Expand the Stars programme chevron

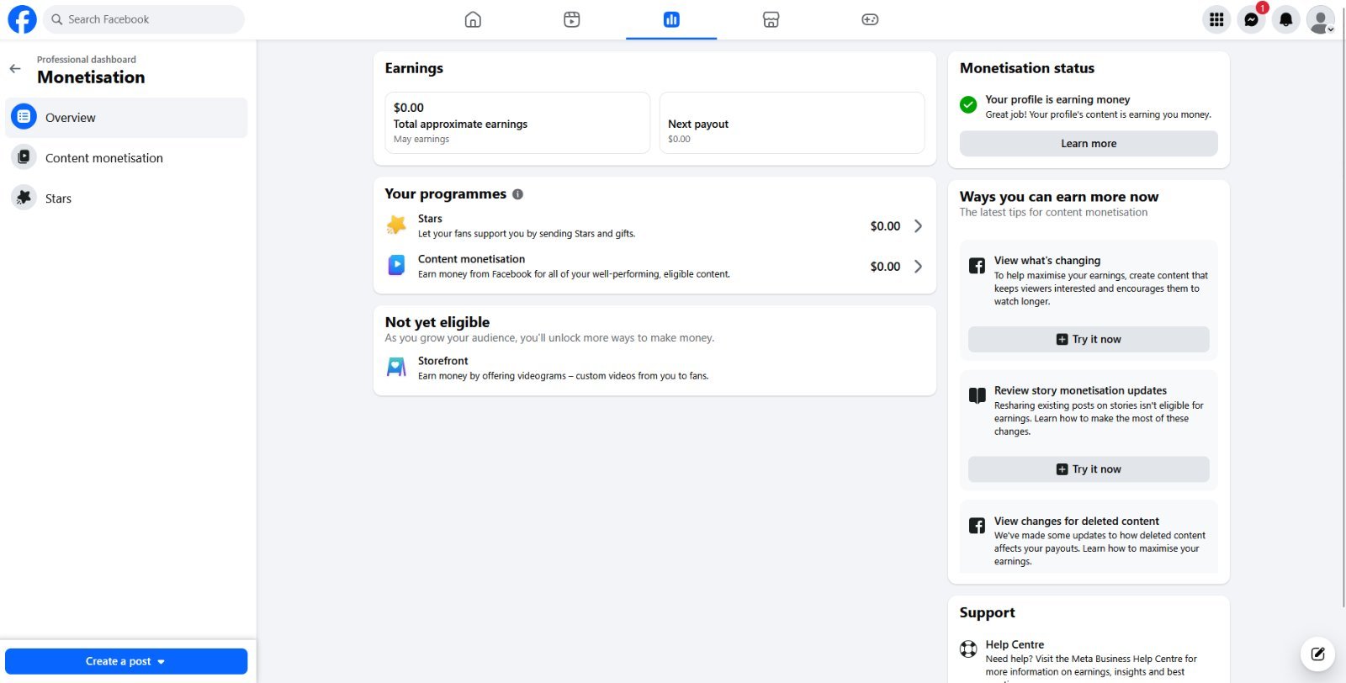(918, 226)
